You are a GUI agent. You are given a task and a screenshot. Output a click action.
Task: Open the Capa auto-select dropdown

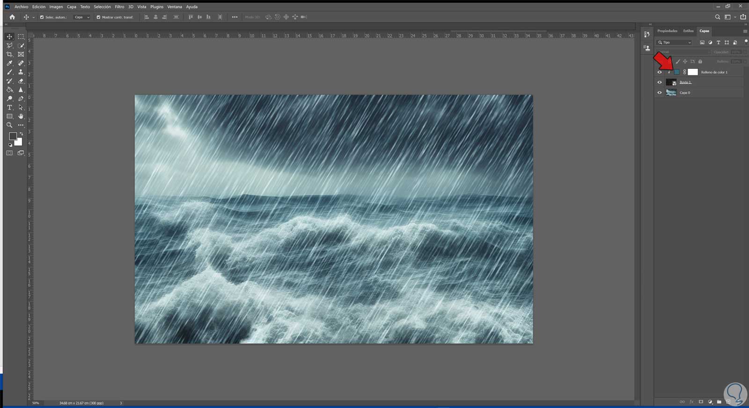82,17
